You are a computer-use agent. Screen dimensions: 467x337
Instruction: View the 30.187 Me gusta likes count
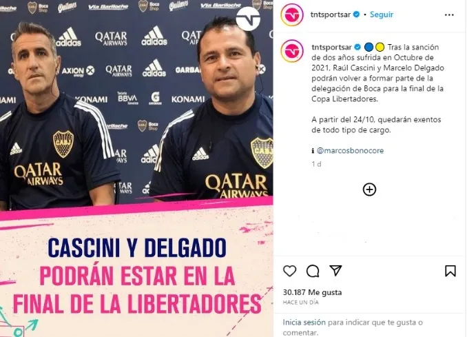pos(312,292)
